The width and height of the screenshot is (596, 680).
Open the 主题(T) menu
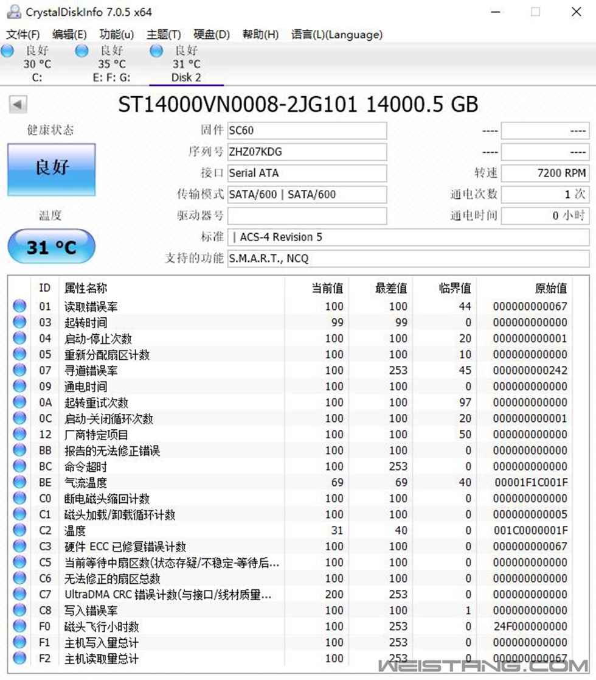click(x=164, y=34)
